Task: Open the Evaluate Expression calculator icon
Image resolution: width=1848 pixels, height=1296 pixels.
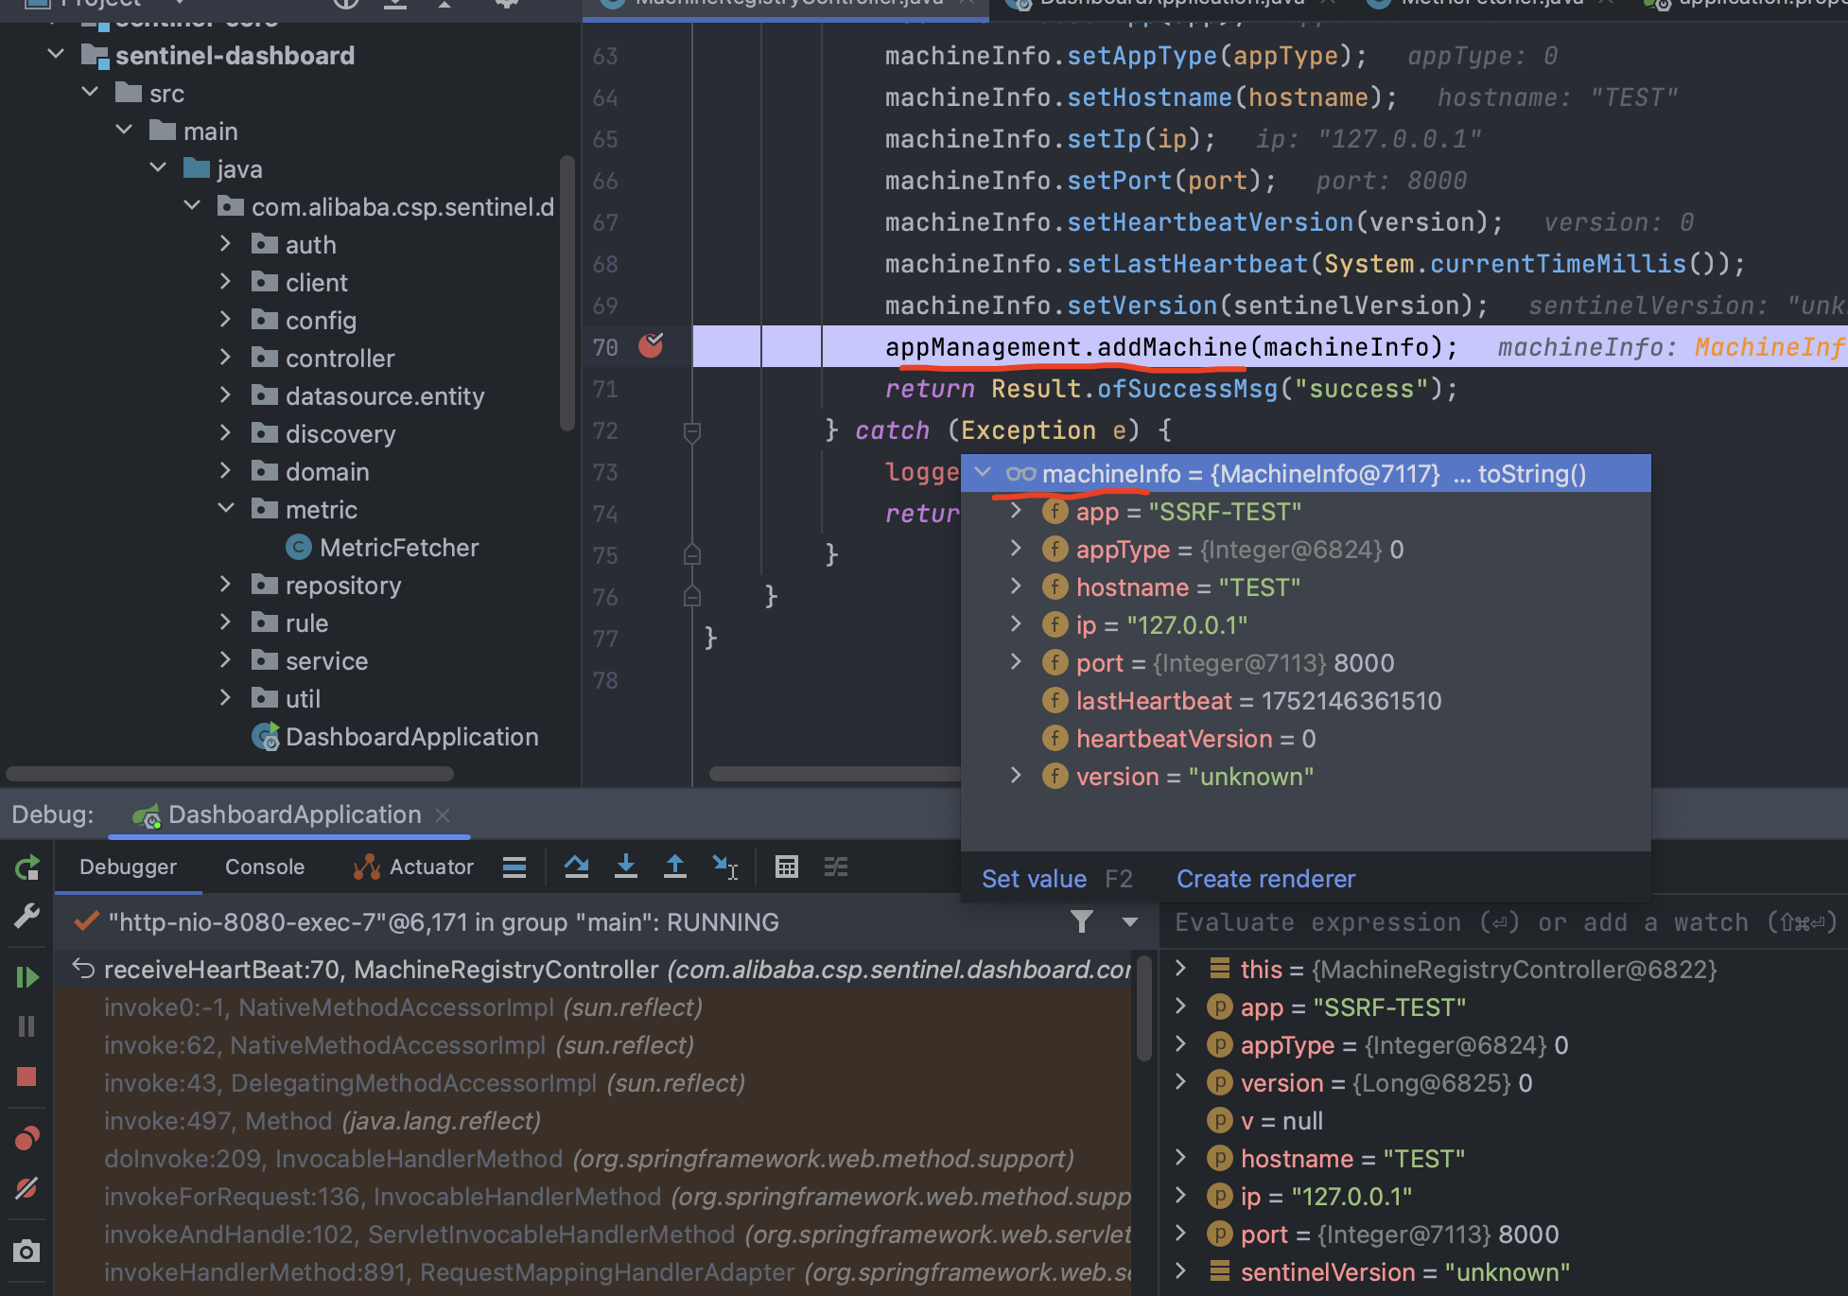Action: (786, 867)
